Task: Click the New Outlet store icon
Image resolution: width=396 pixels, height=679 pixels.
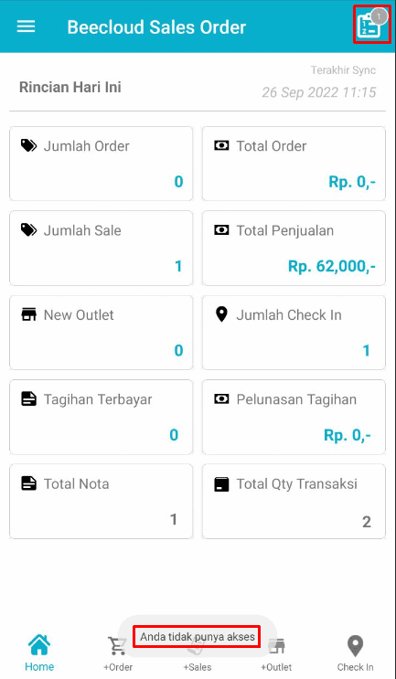Action: click(x=29, y=314)
